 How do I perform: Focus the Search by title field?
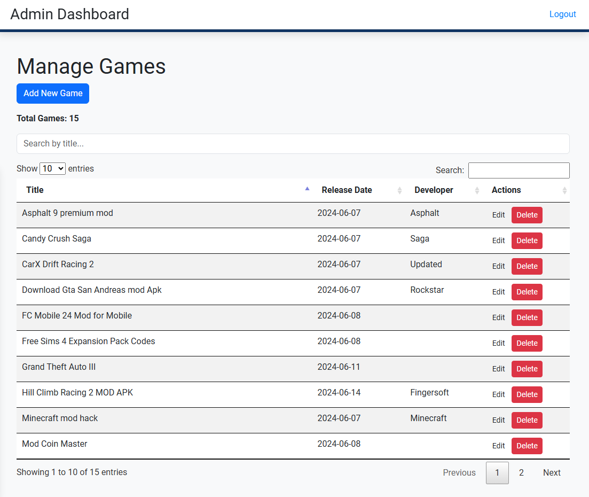[293, 144]
